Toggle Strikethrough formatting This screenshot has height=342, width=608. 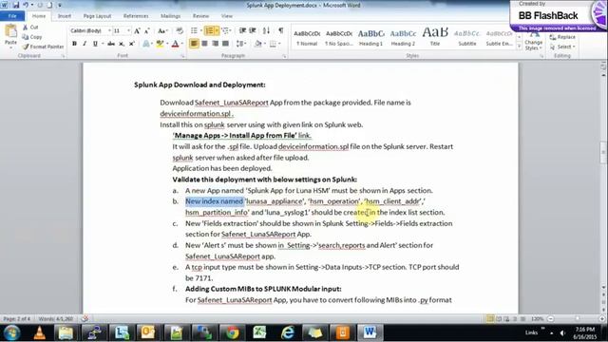(x=111, y=44)
